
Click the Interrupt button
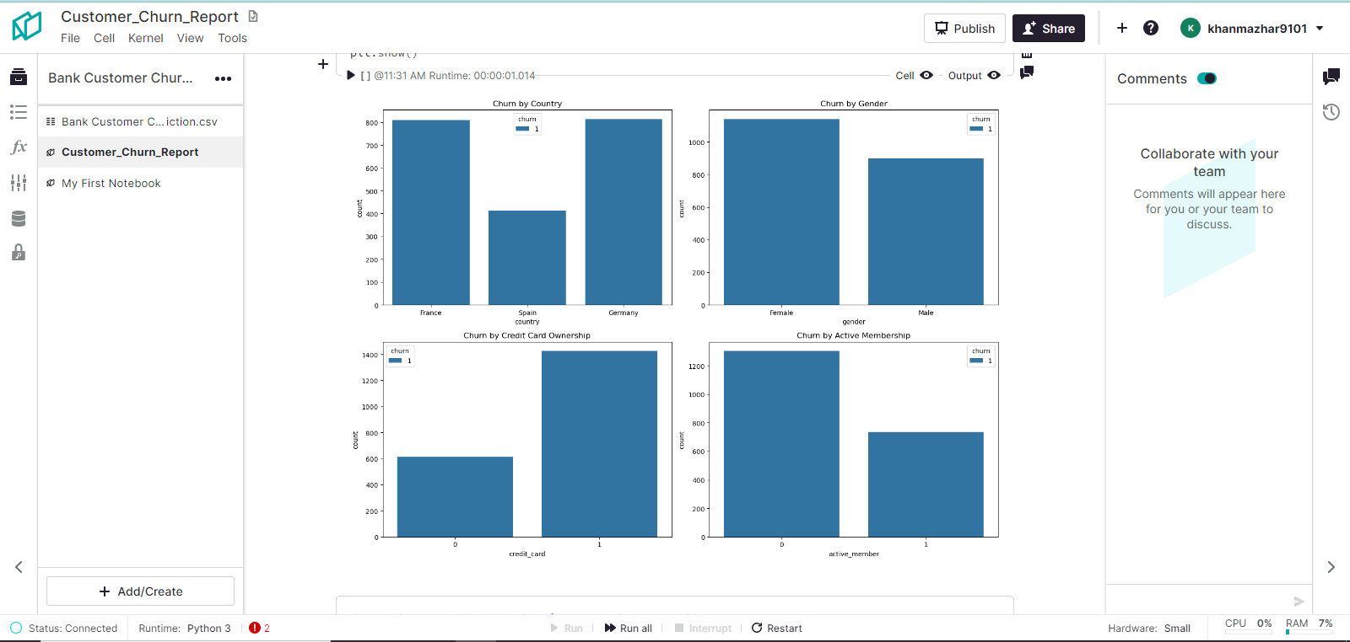(x=703, y=628)
